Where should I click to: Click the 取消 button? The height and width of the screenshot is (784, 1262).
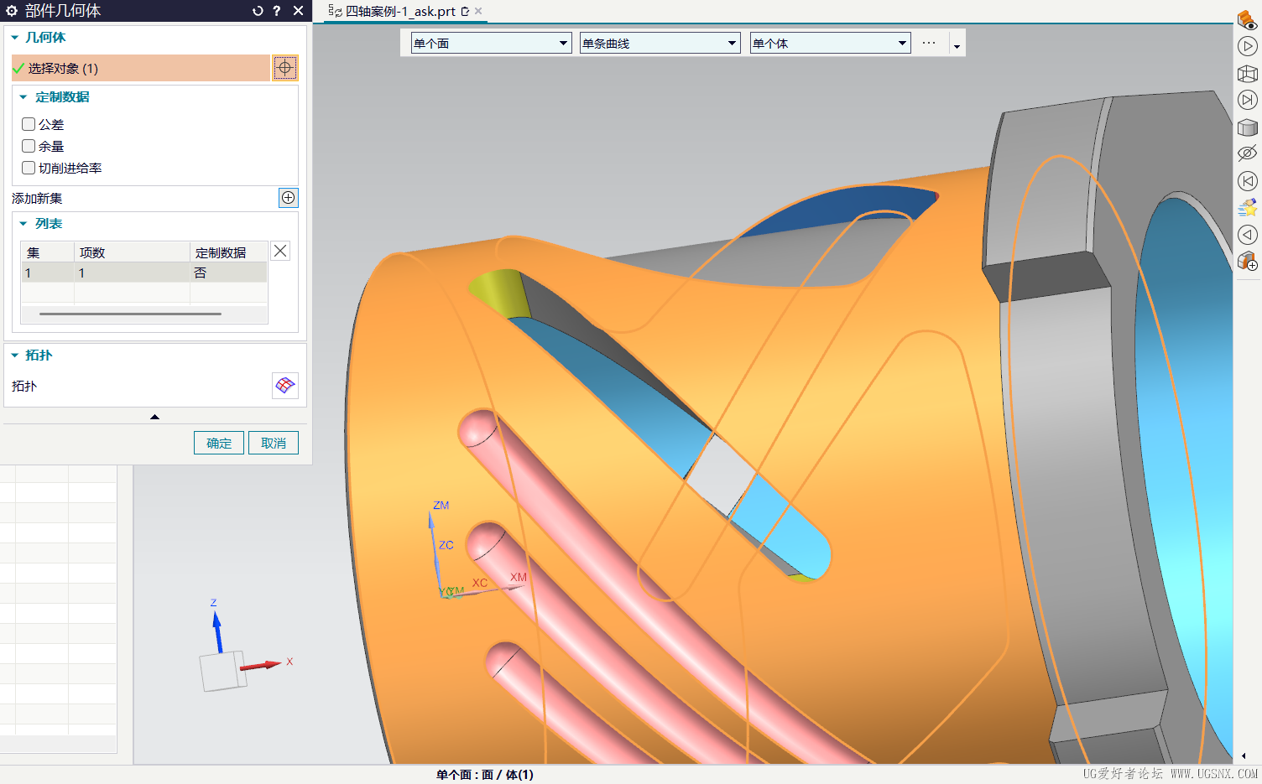tap(274, 443)
